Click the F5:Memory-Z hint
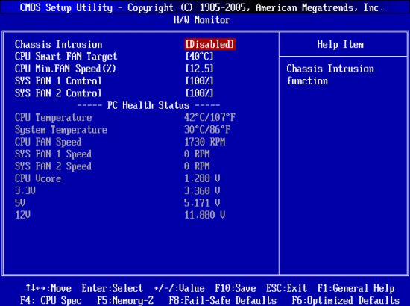 pos(125,301)
